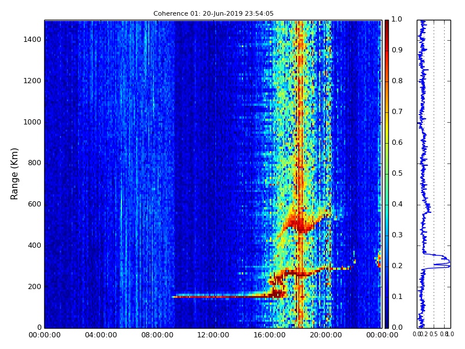Click the 0.9 colorbar label
465x349 pixels.
pyautogui.click(x=397, y=50)
